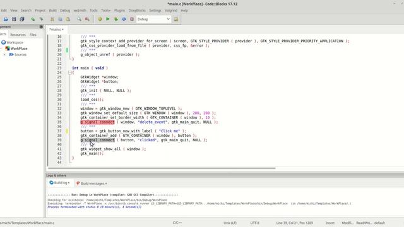This screenshot has width=404, height=227.
Task: Redo the edit via the Redo icon
Action: point(41,19)
